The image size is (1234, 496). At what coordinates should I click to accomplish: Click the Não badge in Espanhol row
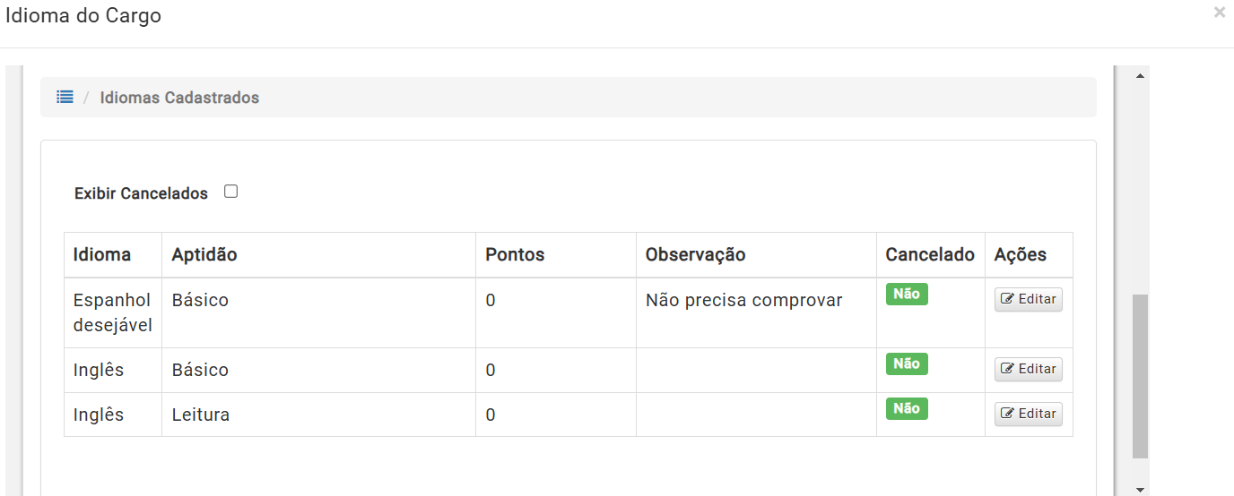tap(907, 294)
